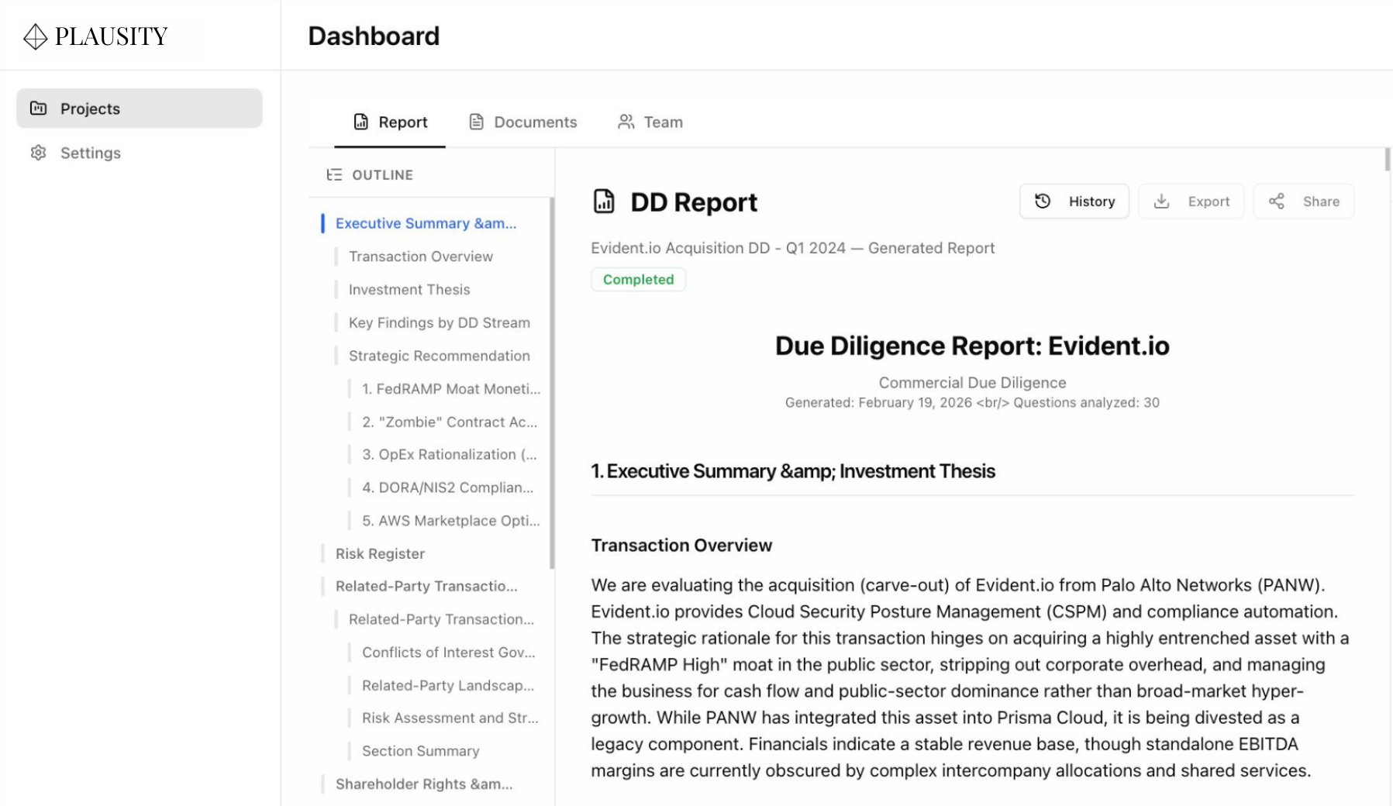Open FedRAMP Moat outline sub-item
This screenshot has height=806, width=1393.
click(x=450, y=389)
